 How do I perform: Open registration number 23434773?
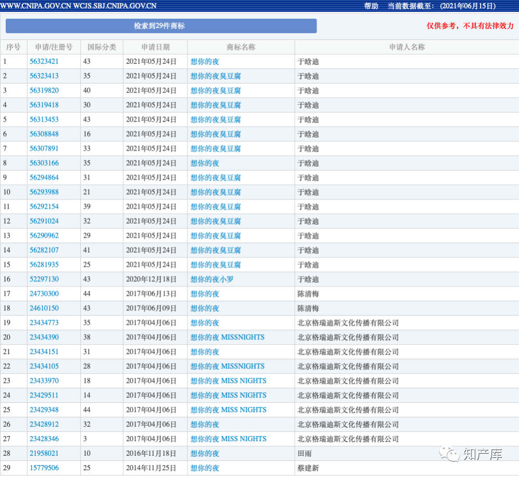(44, 323)
